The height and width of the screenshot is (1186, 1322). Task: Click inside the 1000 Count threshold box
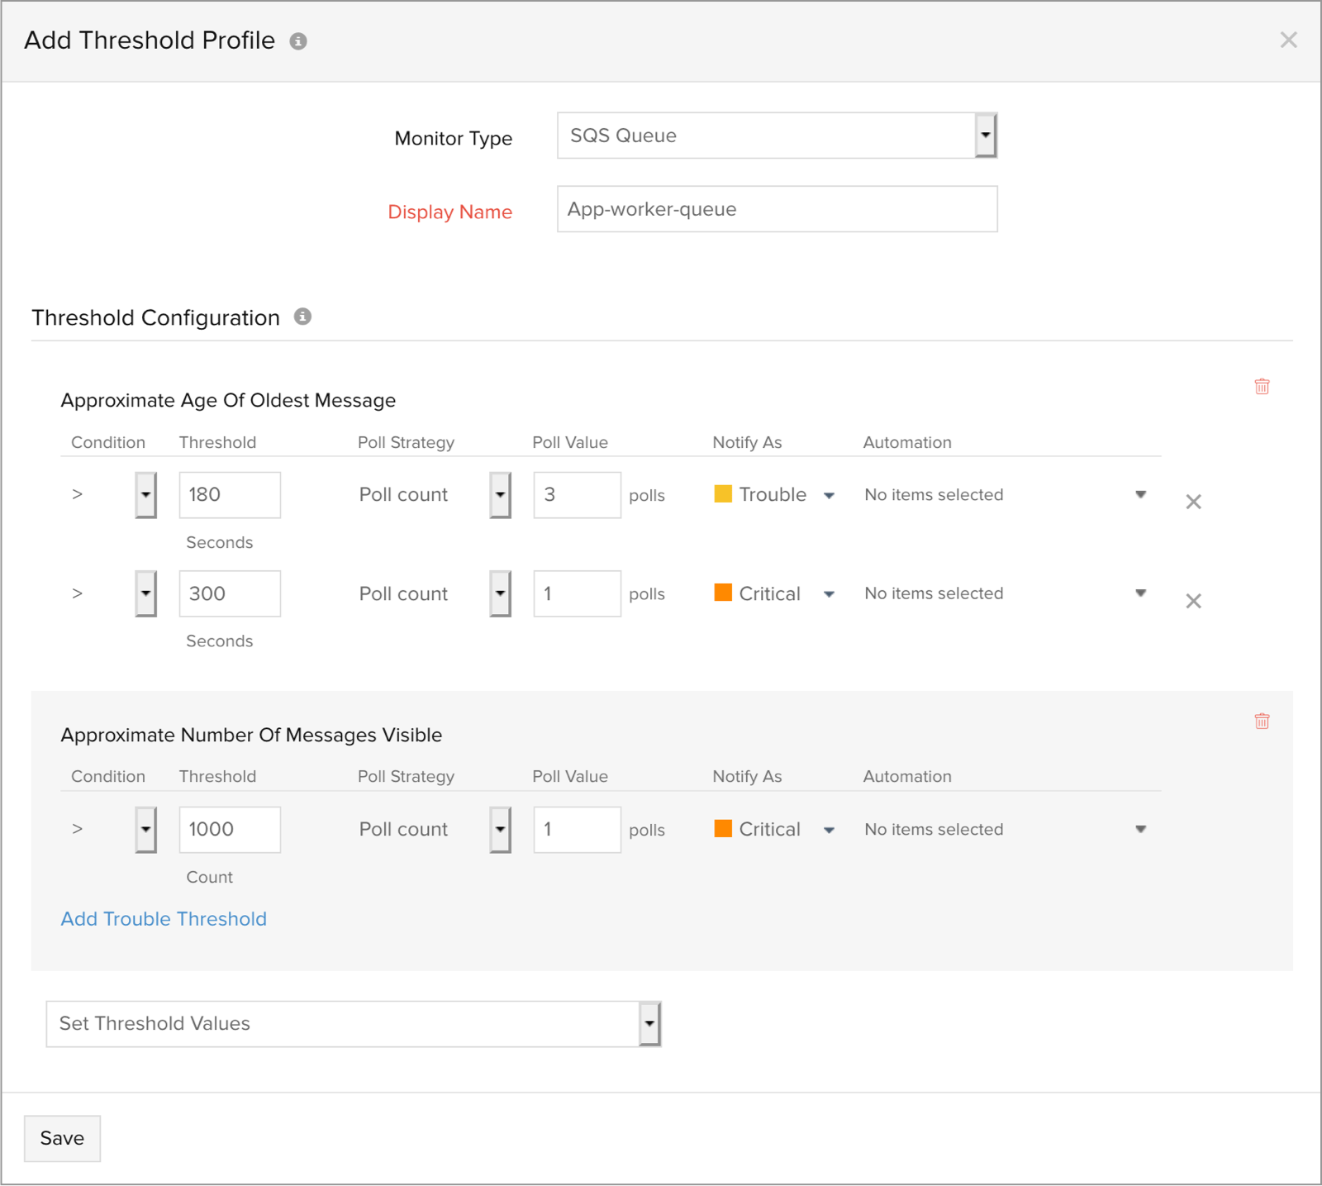(230, 829)
